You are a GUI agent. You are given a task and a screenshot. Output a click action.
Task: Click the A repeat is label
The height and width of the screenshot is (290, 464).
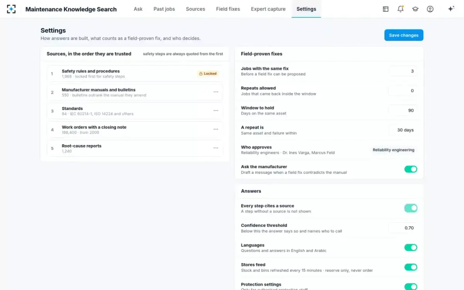point(252,128)
